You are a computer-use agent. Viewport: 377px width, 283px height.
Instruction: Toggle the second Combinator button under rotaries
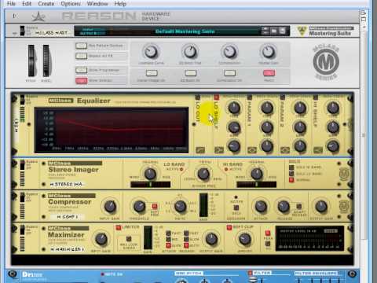click(191, 73)
